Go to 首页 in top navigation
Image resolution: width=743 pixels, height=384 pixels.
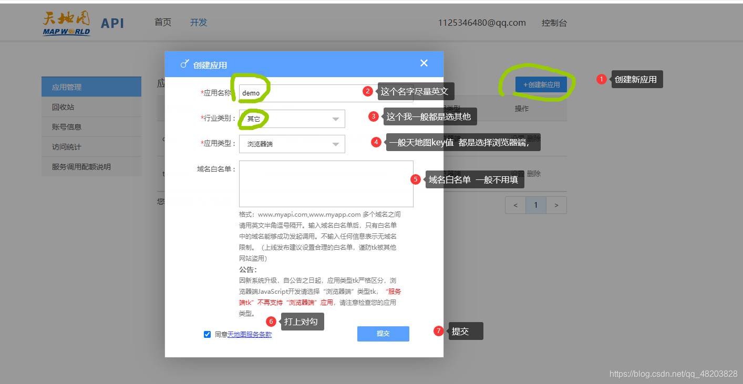click(163, 23)
